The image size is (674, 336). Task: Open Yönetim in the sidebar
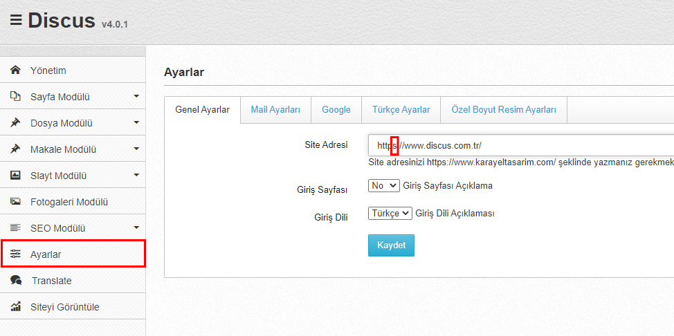click(x=73, y=70)
